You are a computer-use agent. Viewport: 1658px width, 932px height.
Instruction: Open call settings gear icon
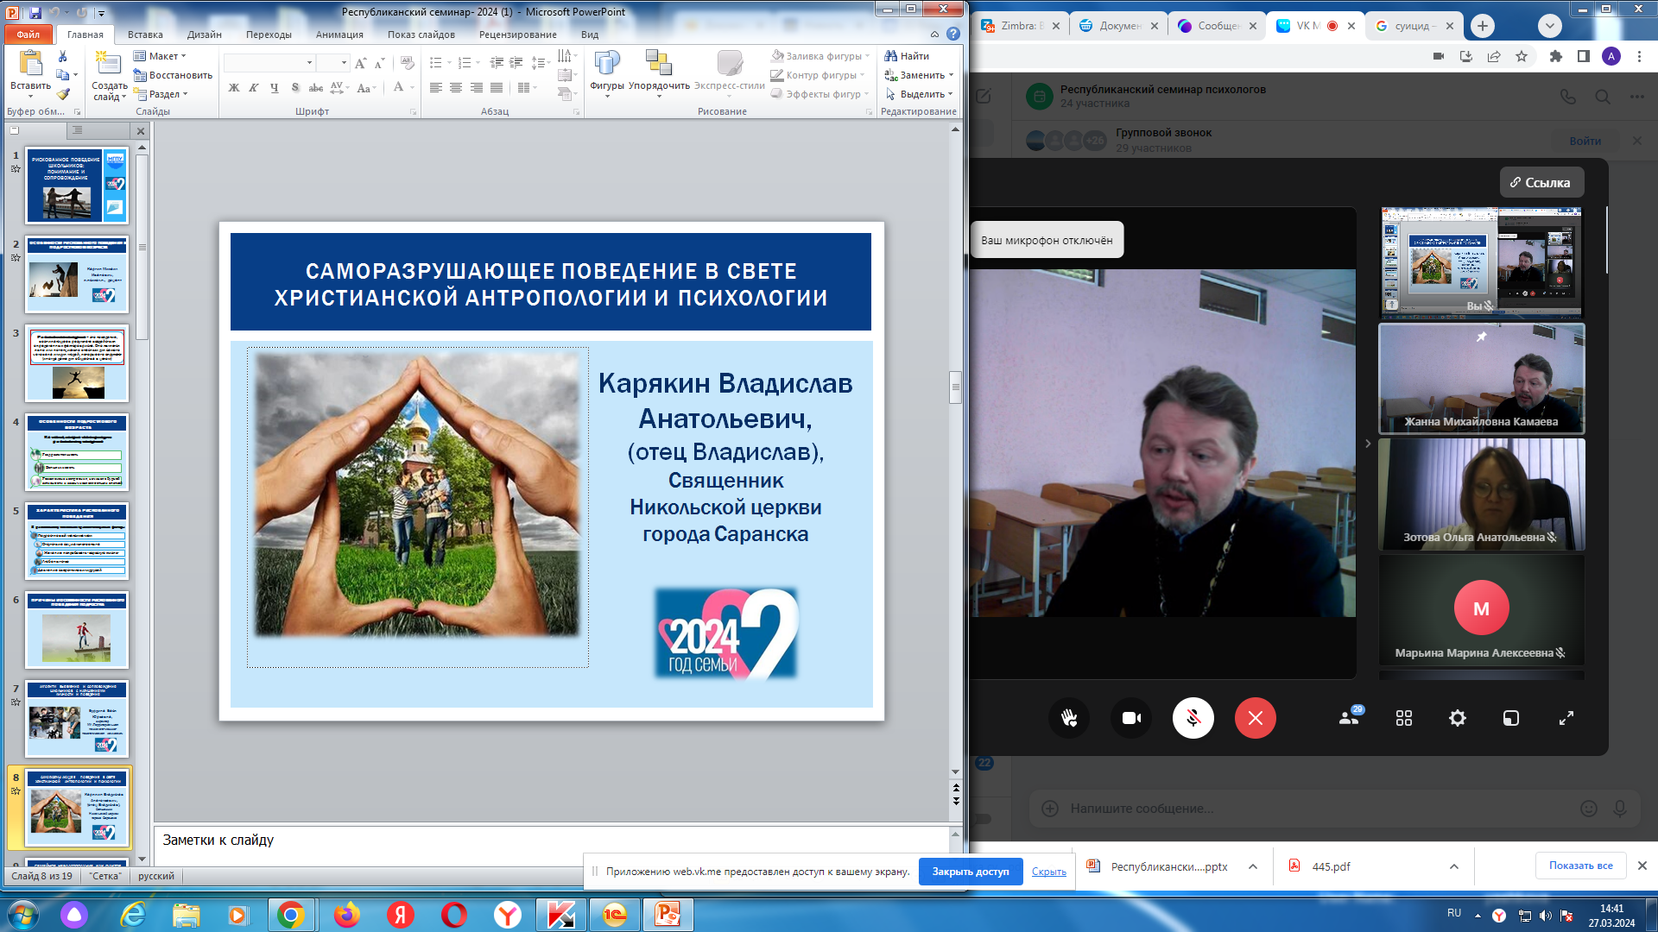[x=1458, y=718]
